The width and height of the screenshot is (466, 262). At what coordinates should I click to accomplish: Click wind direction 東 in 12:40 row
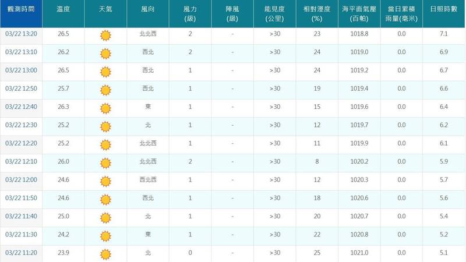pos(148,107)
